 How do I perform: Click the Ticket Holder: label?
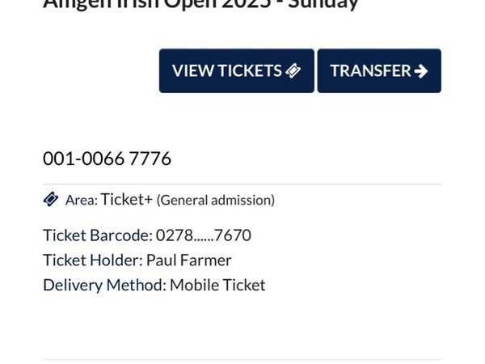93,260
